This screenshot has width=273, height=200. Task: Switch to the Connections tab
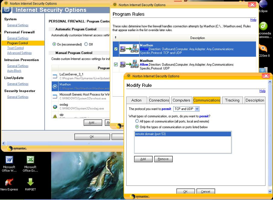pos(159,100)
